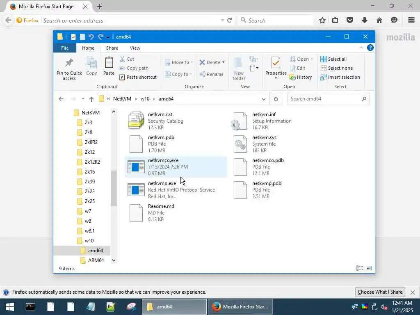
Task: Click Copy path command
Action: coord(134,68)
